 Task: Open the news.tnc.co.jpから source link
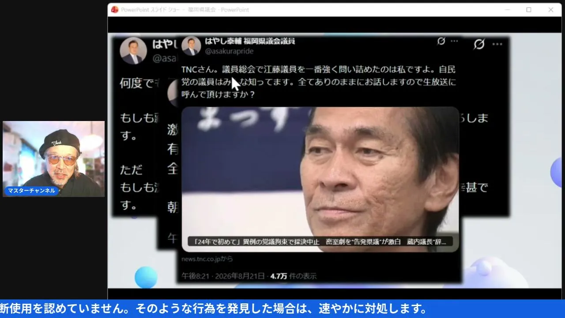pos(207,259)
